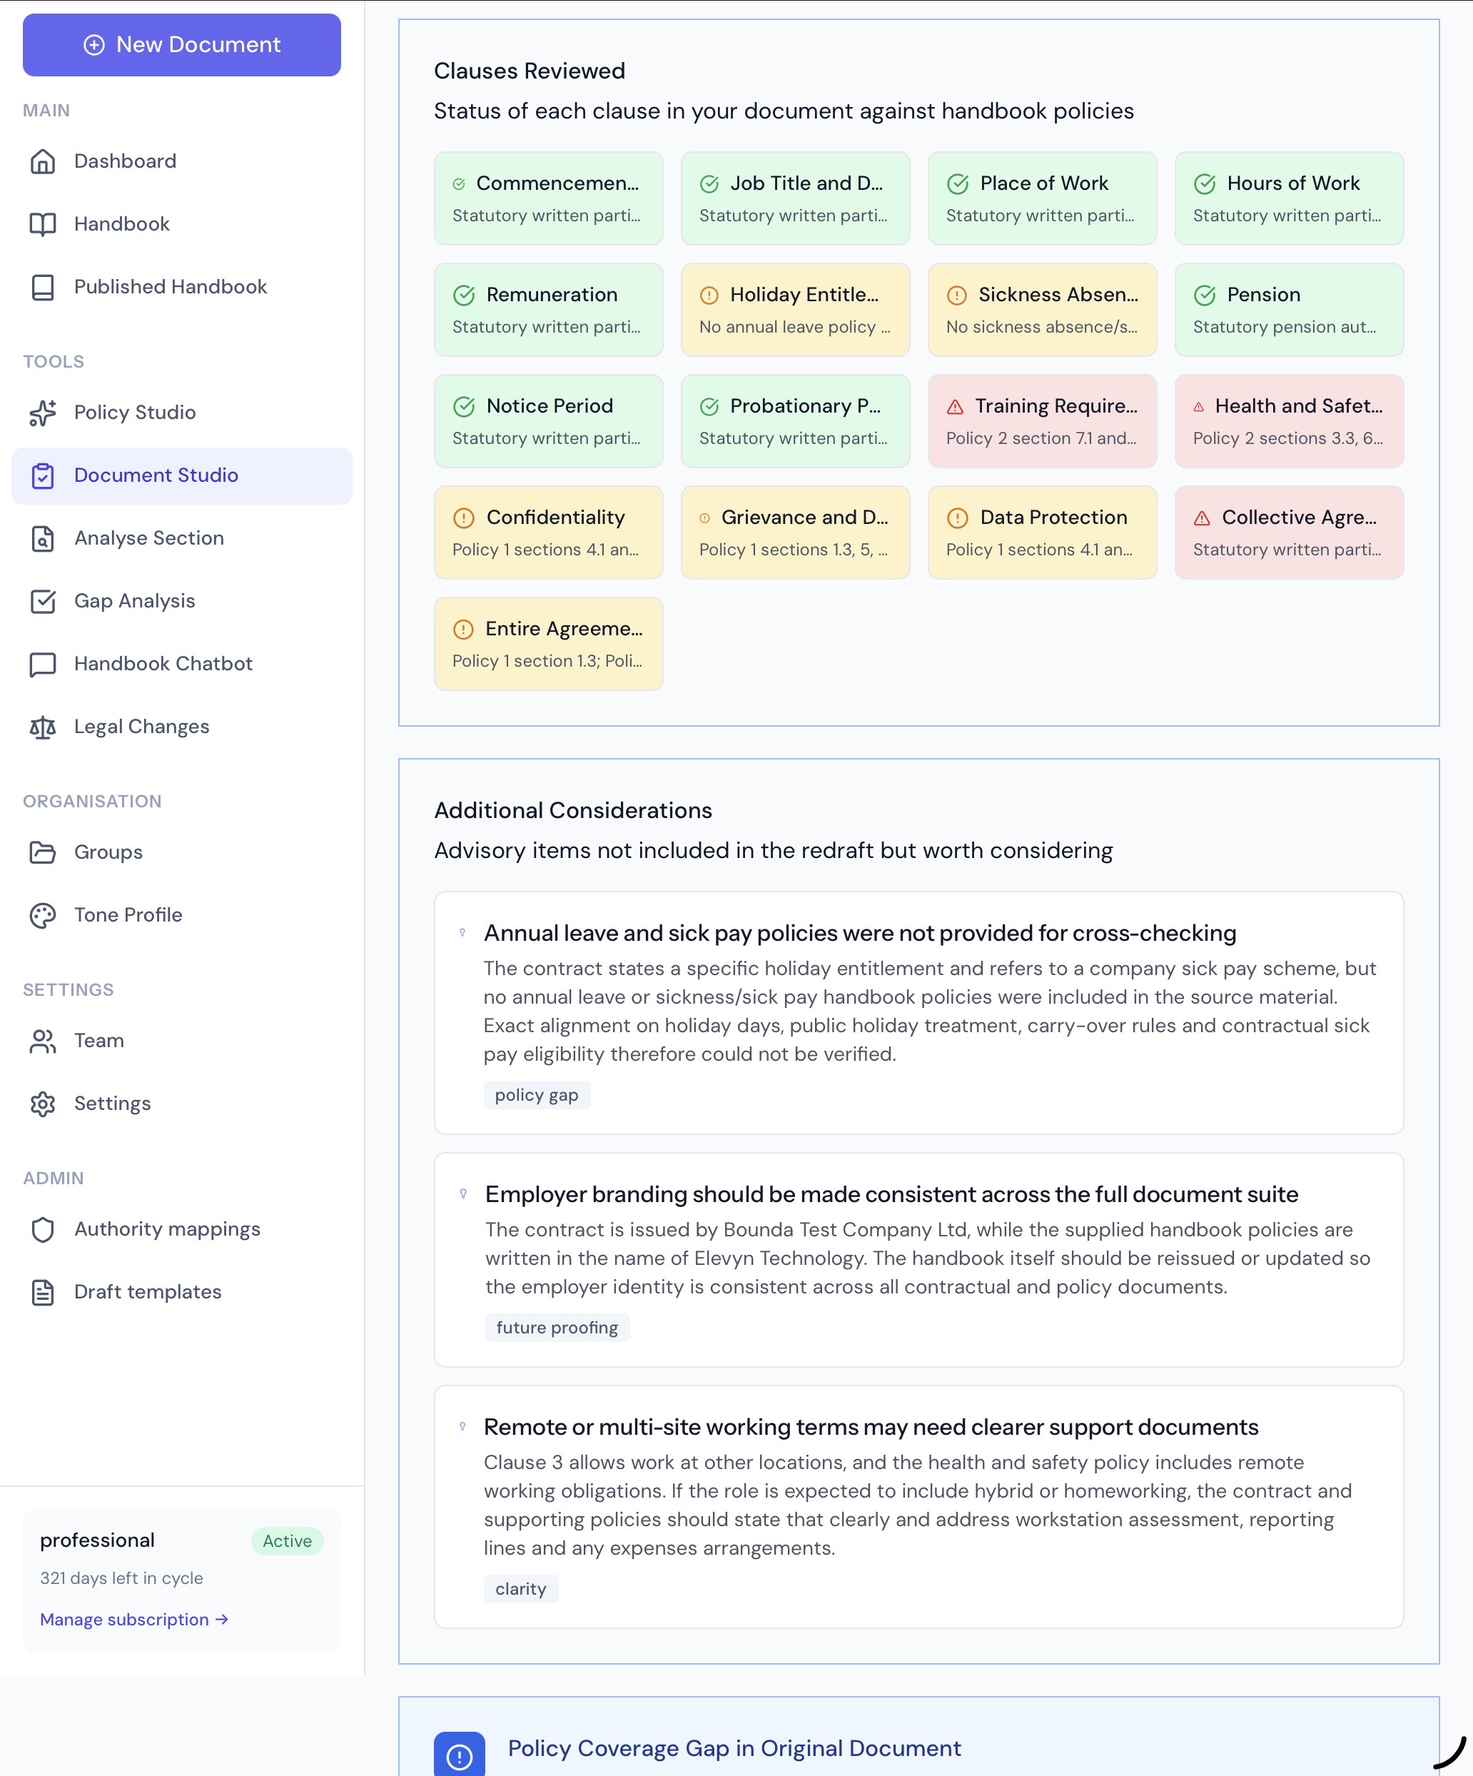
Task: Select Gap Analysis in the Tools section
Action: point(182,601)
